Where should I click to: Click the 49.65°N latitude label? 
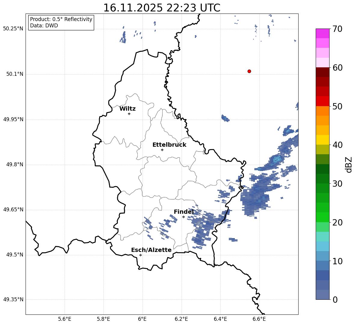pyautogui.click(x=13, y=210)
